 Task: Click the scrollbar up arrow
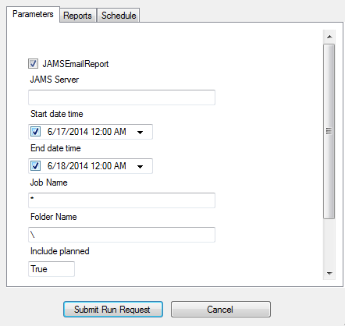329,37
